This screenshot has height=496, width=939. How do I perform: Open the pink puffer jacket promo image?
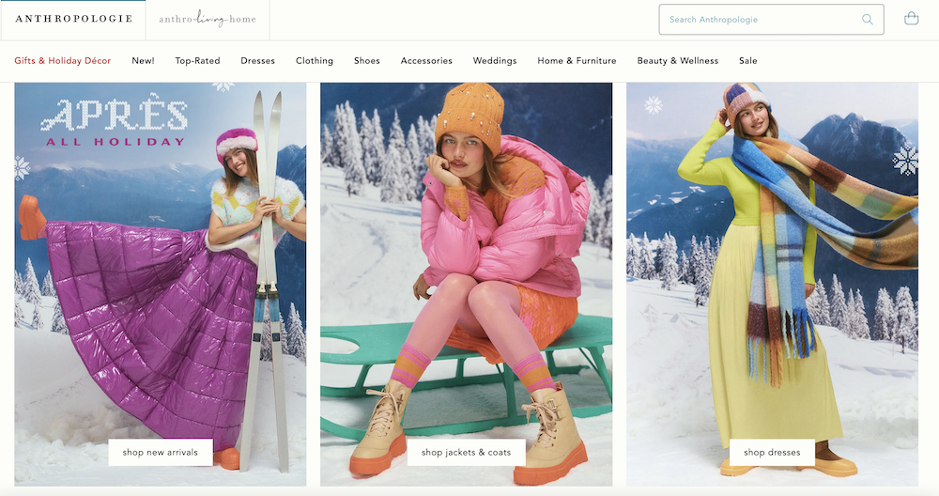466,263
